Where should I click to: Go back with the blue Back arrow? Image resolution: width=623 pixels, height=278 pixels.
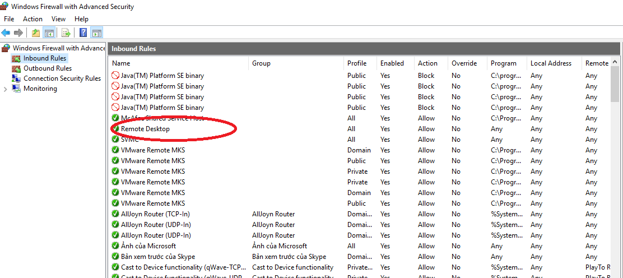pyautogui.click(x=6, y=33)
